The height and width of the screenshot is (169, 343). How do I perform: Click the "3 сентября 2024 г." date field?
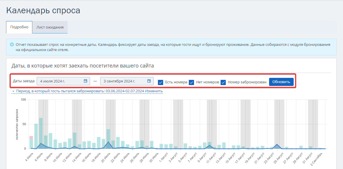(127, 81)
